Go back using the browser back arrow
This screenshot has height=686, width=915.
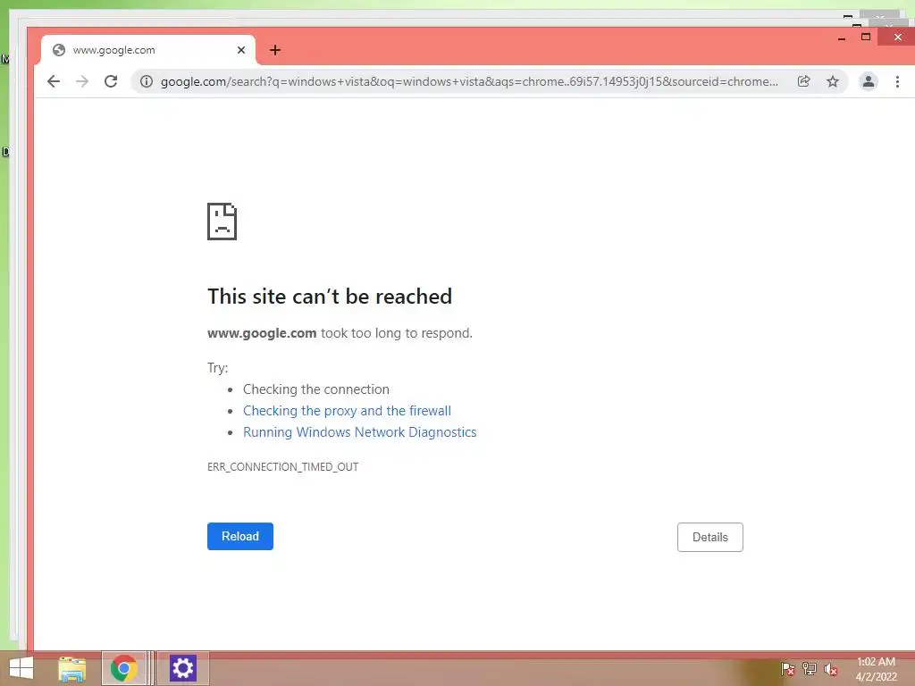click(x=53, y=81)
